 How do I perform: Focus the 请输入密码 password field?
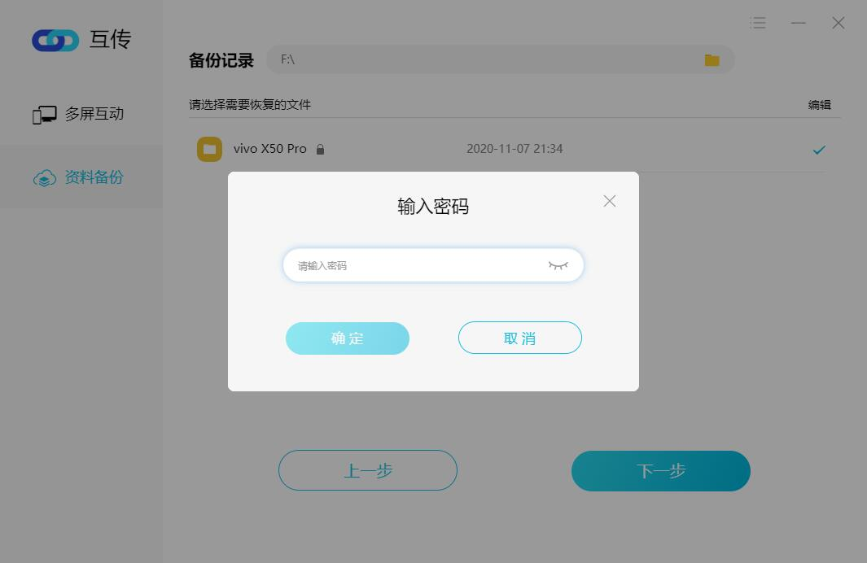pyautogui.click(x=433, y=265)
